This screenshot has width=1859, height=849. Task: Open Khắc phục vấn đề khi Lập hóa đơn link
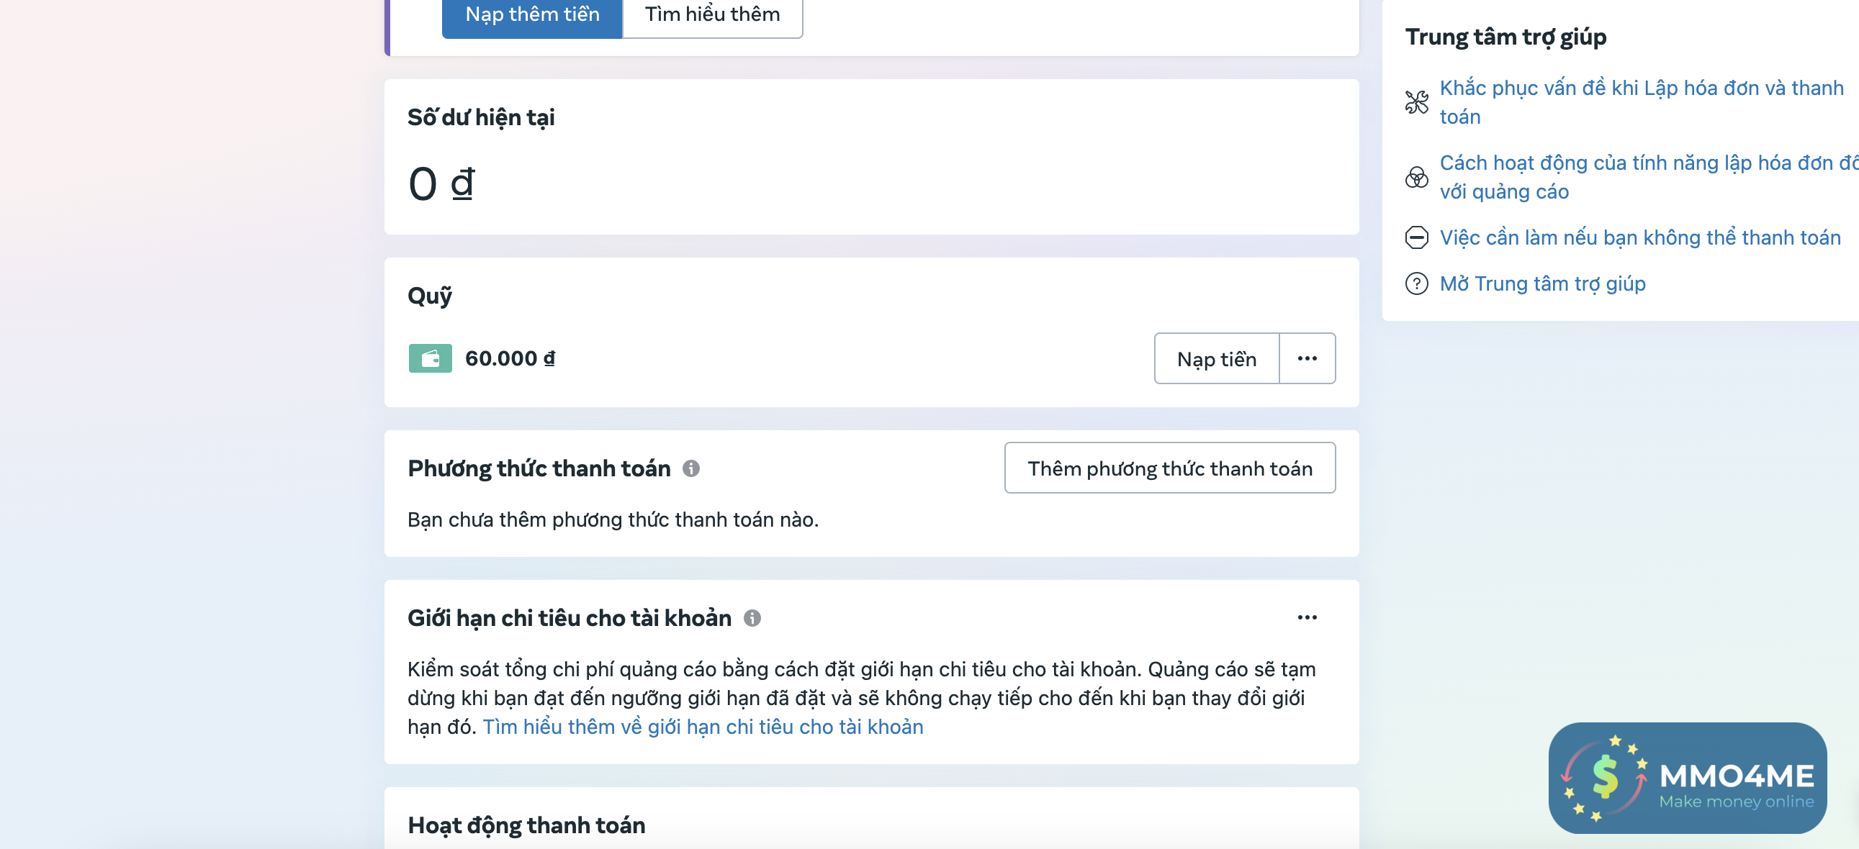pos(1640,88)
